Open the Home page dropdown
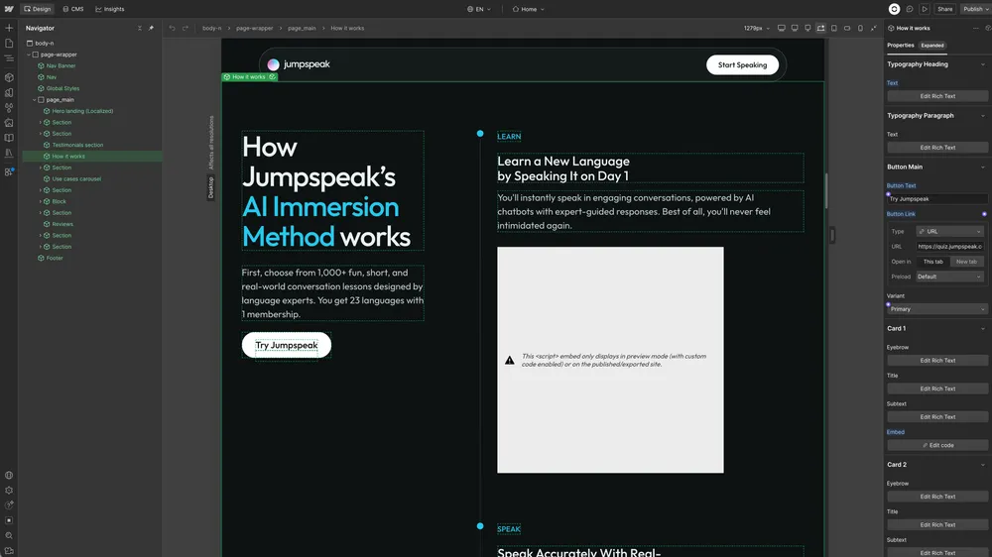Viewport: 992px width, 557px height. point(529,9)
